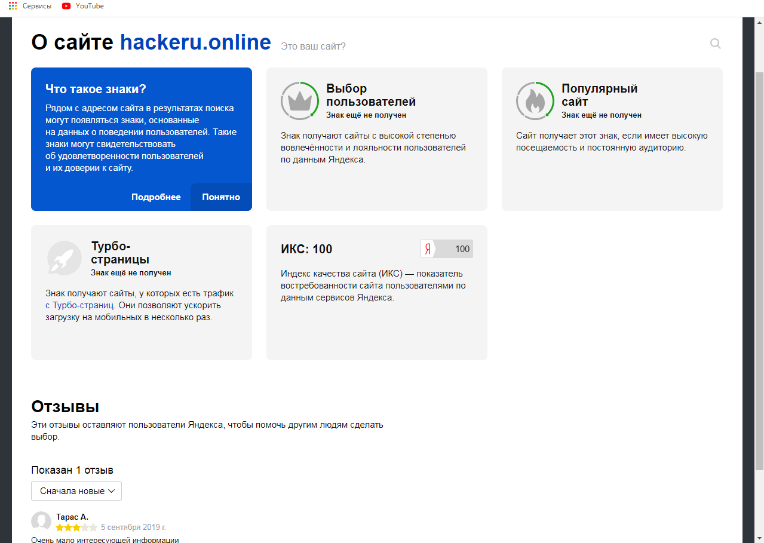Click the Подробнее button
Viewport: 764px width, 543px height.
coord(156,197)
